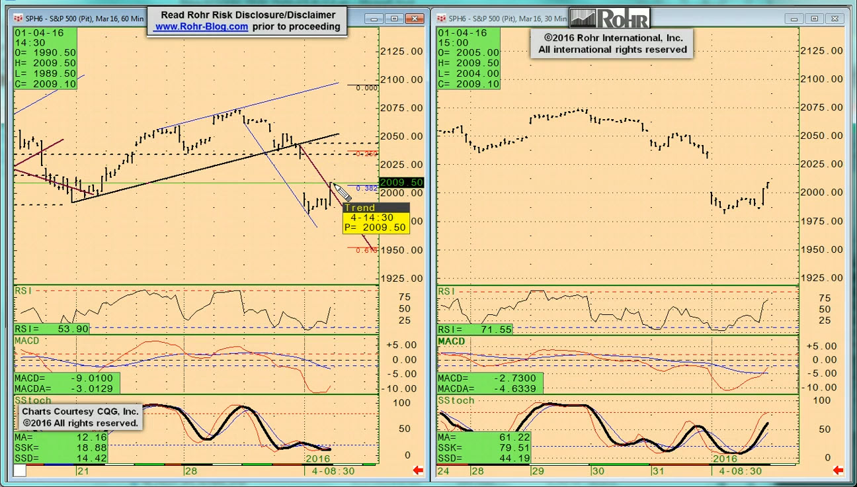Maximize the 60 Min chart window
Image resolution: width=857 pixels, height=487 pixels.
click(395, 19)
